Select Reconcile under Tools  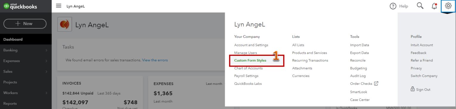[358, 60]
